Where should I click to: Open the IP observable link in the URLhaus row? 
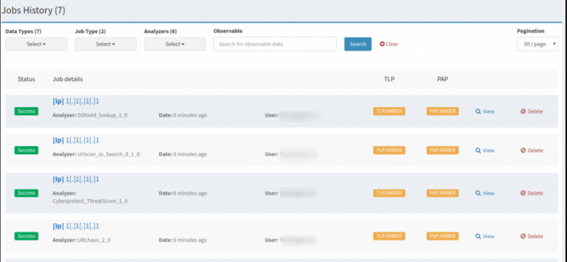click(76, 226)
